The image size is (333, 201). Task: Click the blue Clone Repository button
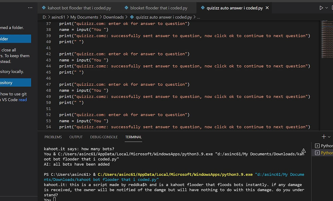click(16, 82)
